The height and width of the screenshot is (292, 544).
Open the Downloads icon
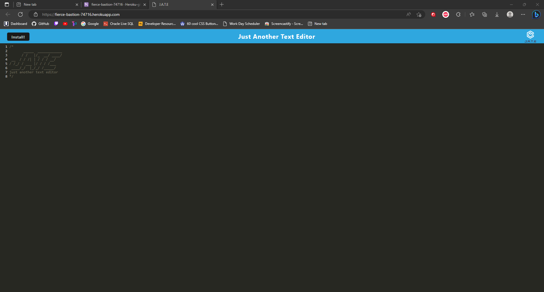[x=497, y=14]
